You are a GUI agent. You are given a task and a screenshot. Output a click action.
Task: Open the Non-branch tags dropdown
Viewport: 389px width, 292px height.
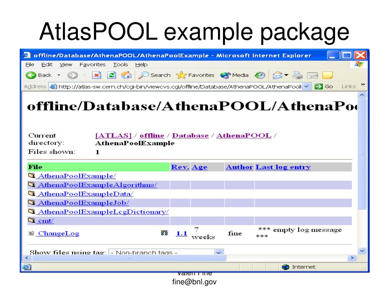click(166, 252)
